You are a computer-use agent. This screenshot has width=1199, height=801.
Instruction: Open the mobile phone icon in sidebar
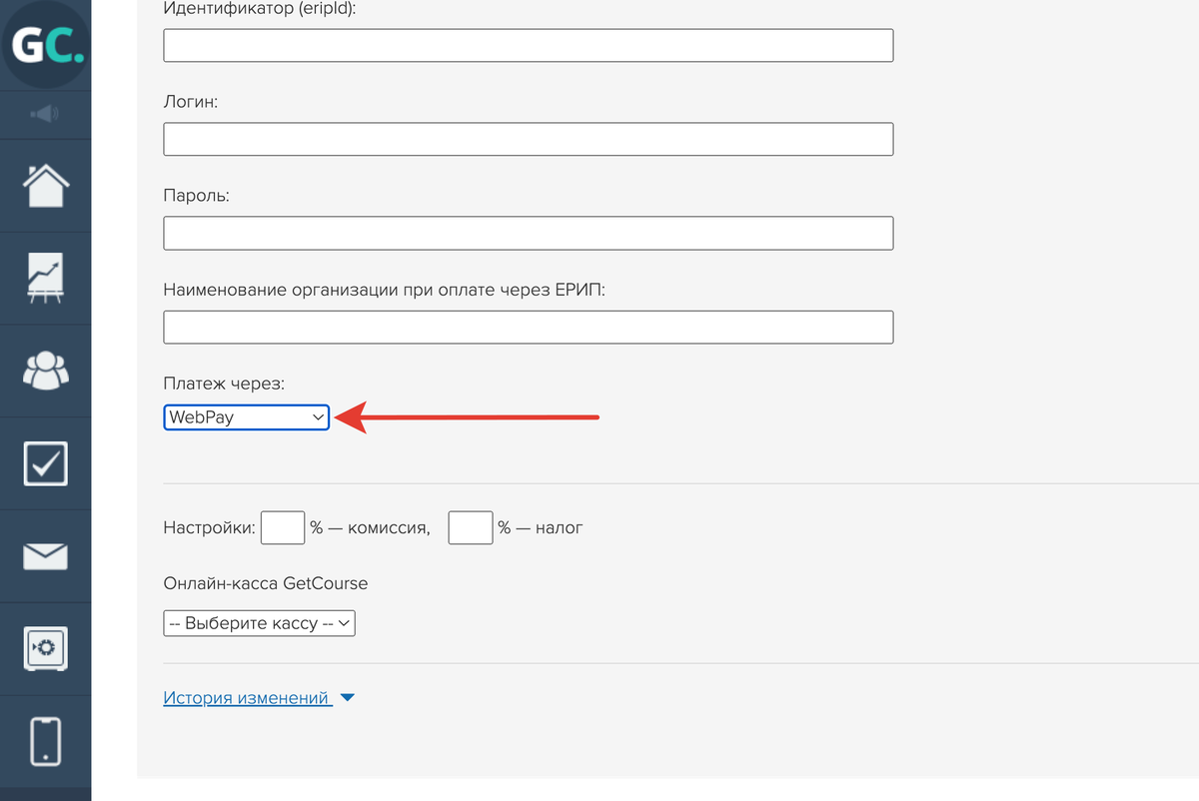point(45,742)
